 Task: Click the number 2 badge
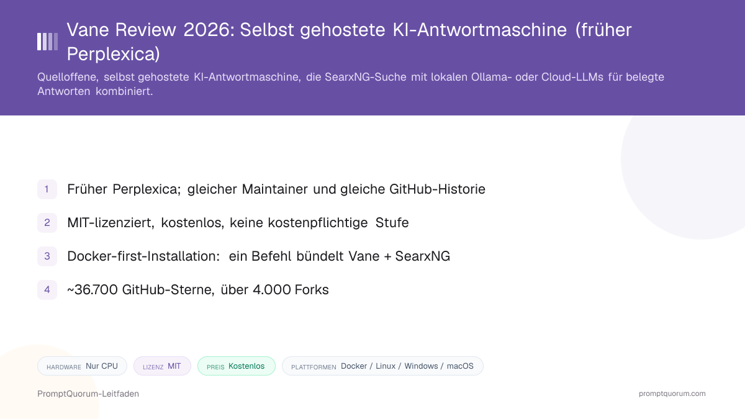click(x=47, y=222)
